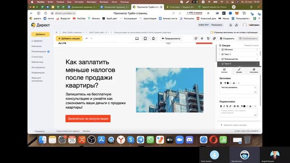Open Yandex Browser from the Dock
The width and height of the screenshot is (290, 163).
click(x=121, y=140)
